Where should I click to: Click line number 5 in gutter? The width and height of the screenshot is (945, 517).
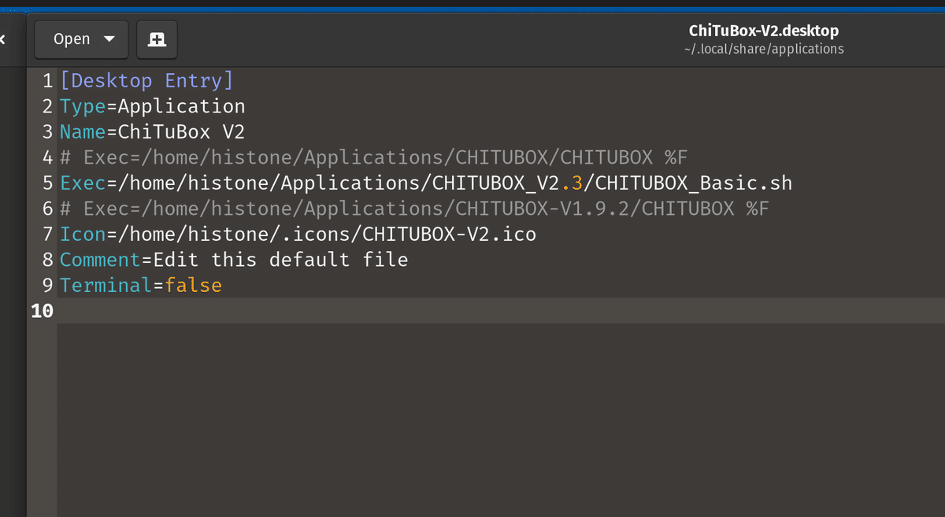[x=47, y=183]
